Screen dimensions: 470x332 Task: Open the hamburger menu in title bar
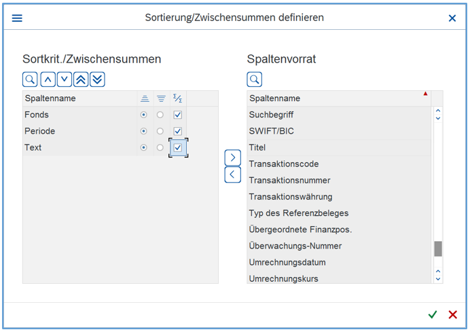pyautogui.click(x=17, y=18)
